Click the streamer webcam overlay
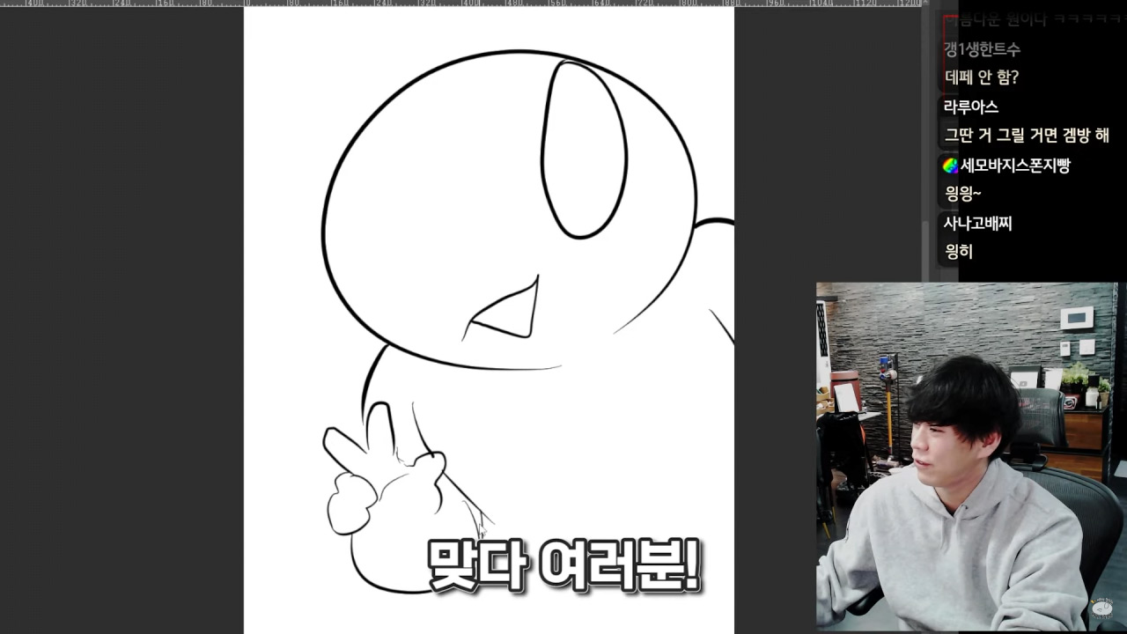The image size is (1127, 634). [x=967, y=456]
